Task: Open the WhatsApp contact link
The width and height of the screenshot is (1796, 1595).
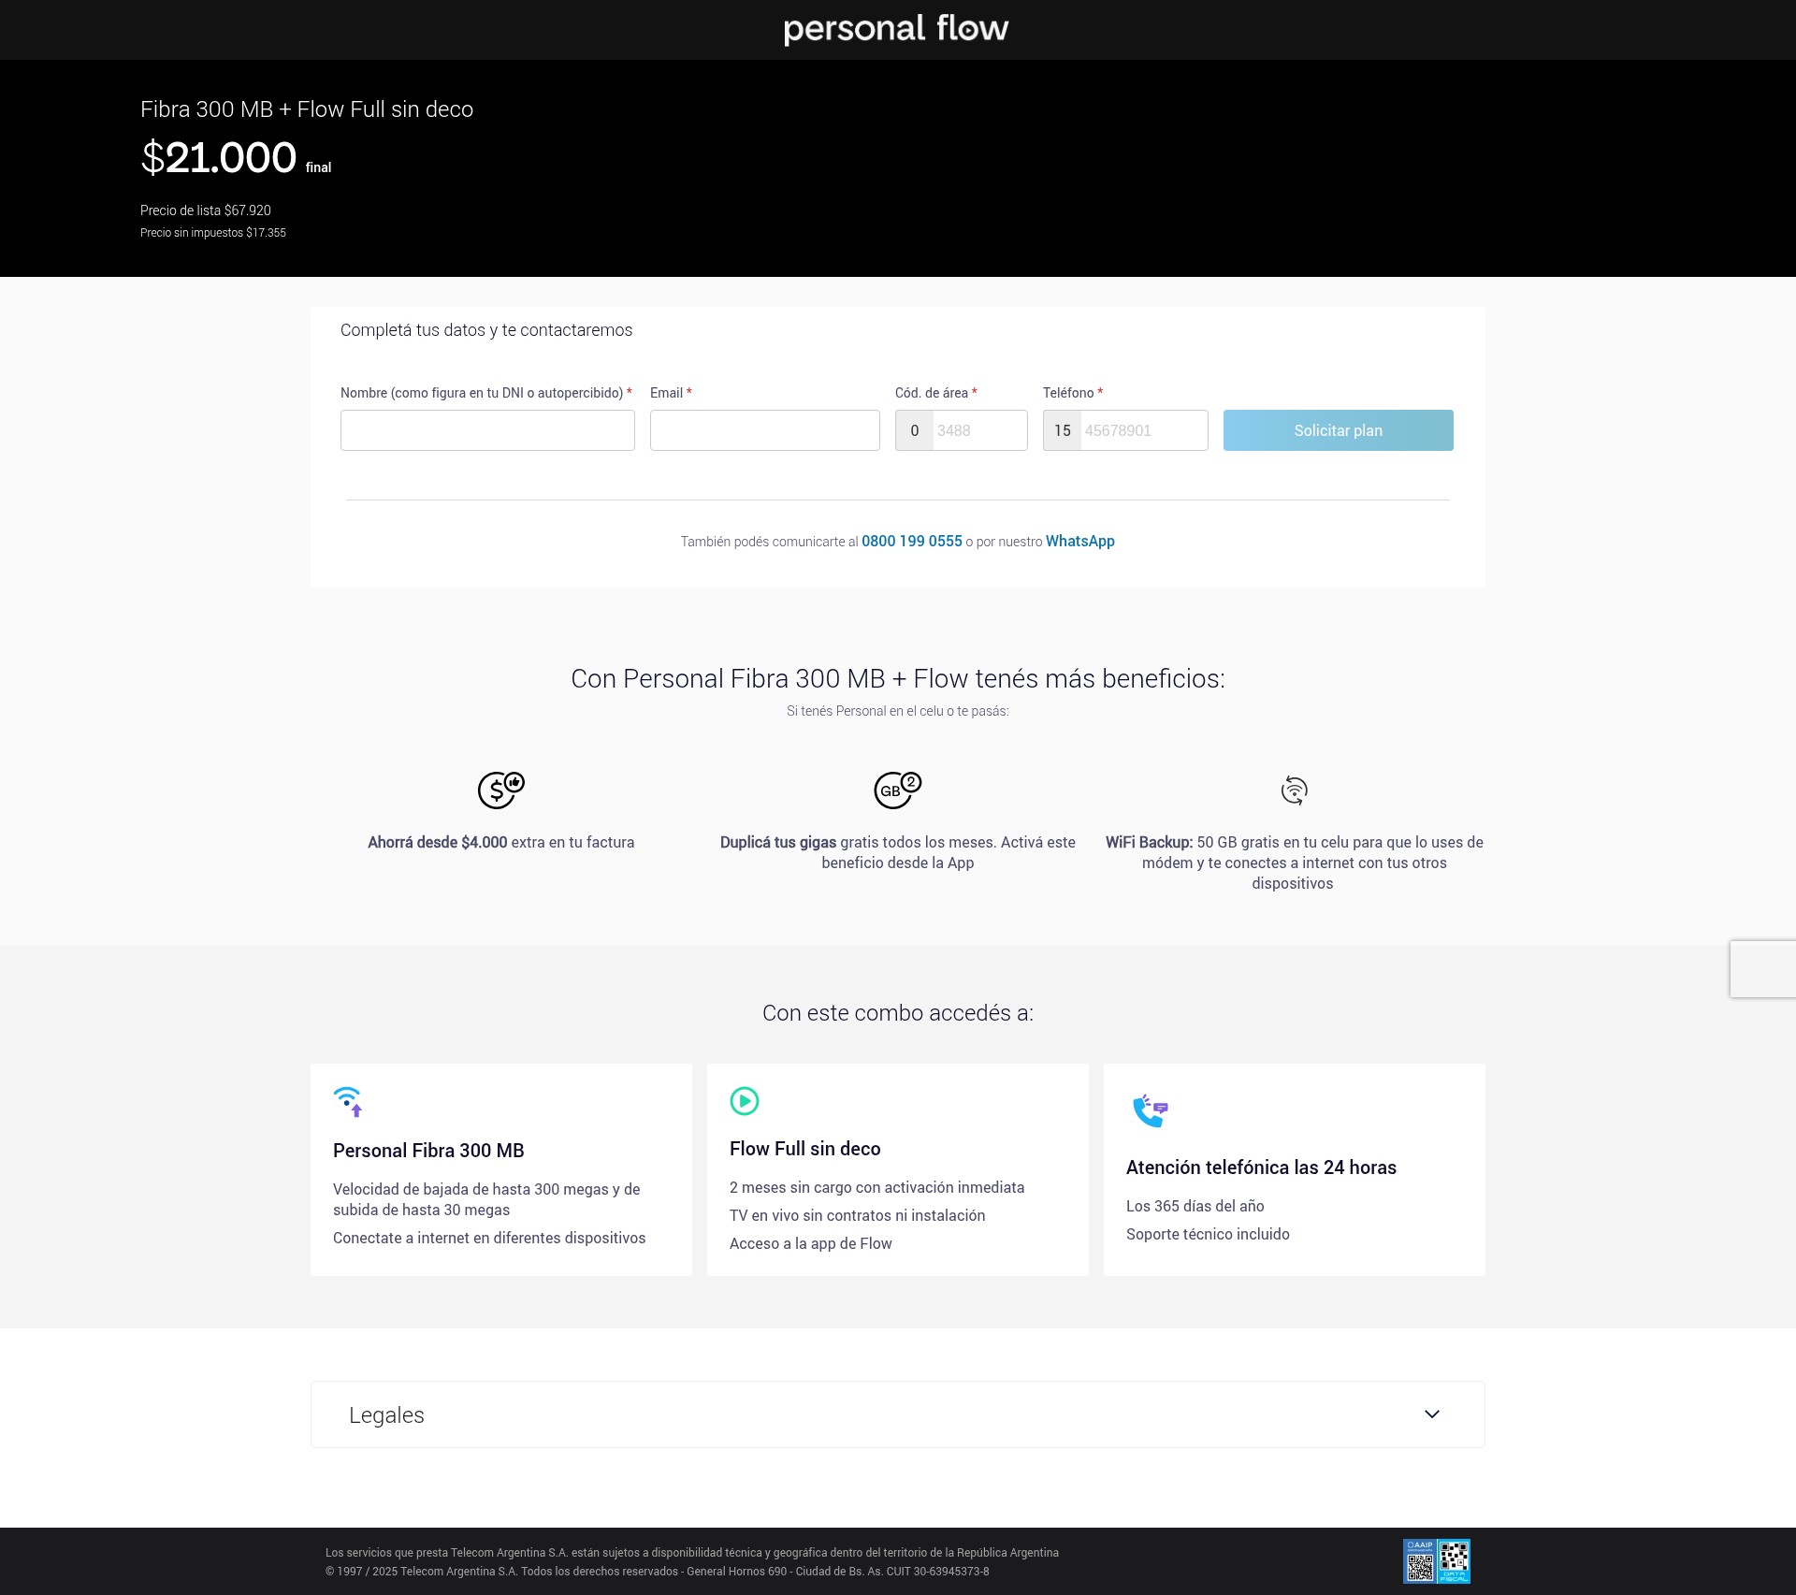Action: click(x=1080, y=542)
